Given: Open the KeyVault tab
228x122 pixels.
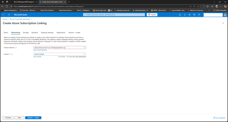Looking at the screenshot, I should point(34,33).
